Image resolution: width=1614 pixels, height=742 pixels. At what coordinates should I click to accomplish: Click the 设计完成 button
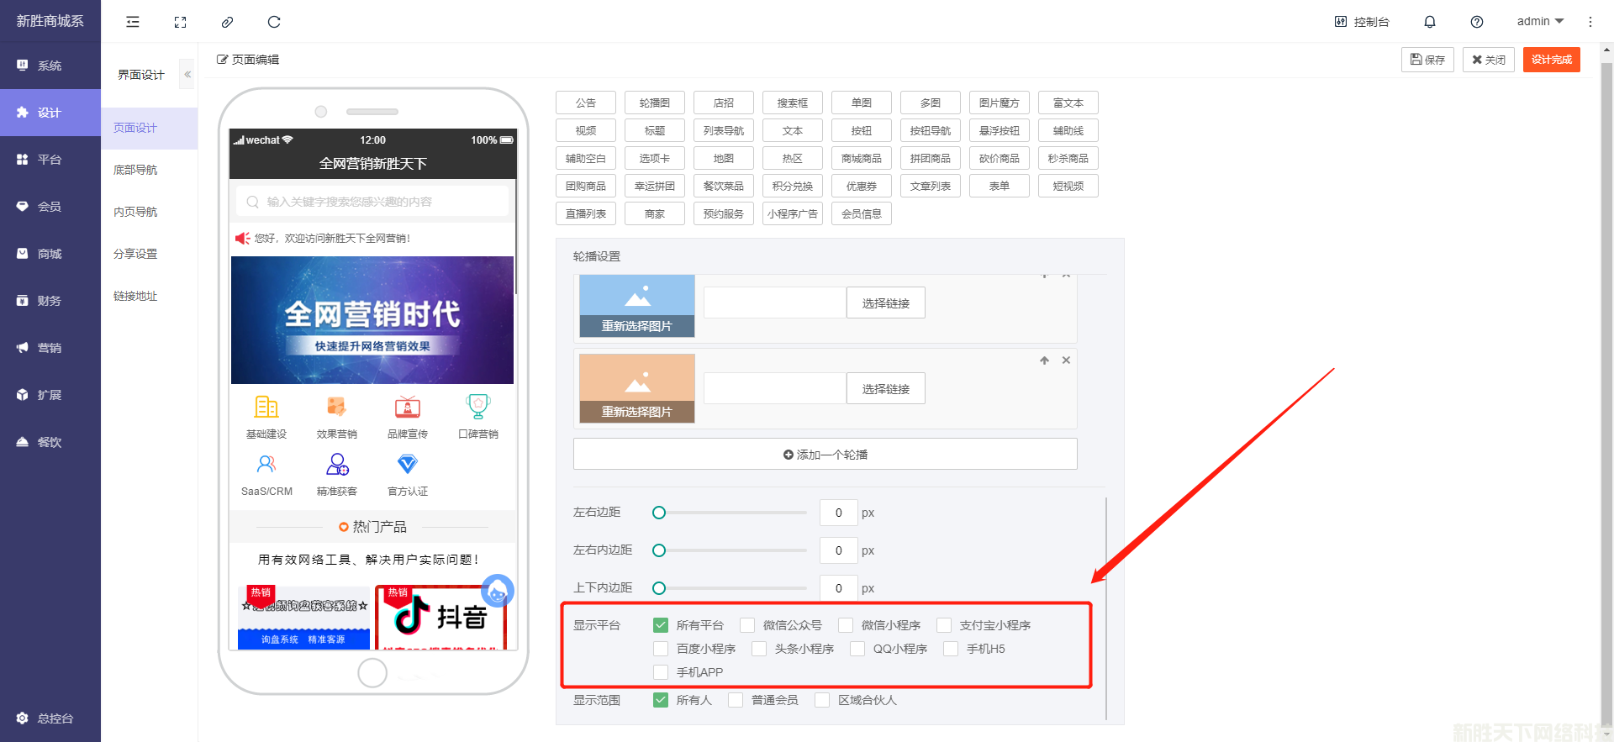click(x=1551, y=60)
